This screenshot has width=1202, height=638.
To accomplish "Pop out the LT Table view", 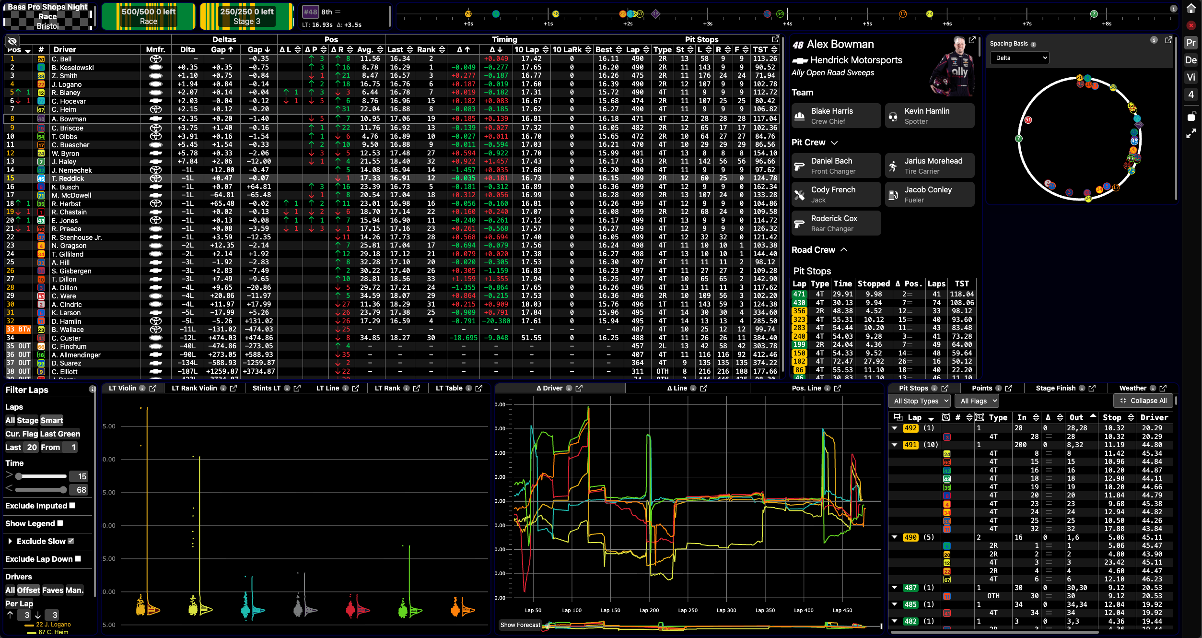I will pyautogui.click(x=478, y=388).
